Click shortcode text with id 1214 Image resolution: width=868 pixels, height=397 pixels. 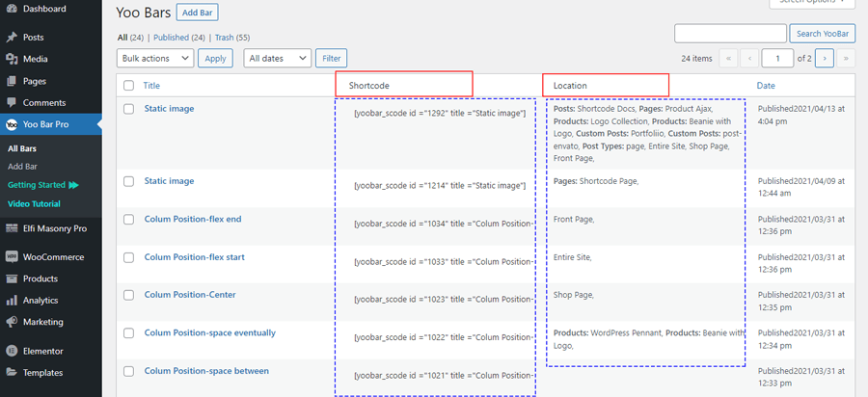tap(440, 186)
